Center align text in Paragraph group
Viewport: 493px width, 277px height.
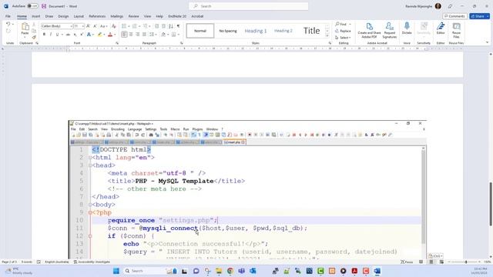click(x=131, y=35)
